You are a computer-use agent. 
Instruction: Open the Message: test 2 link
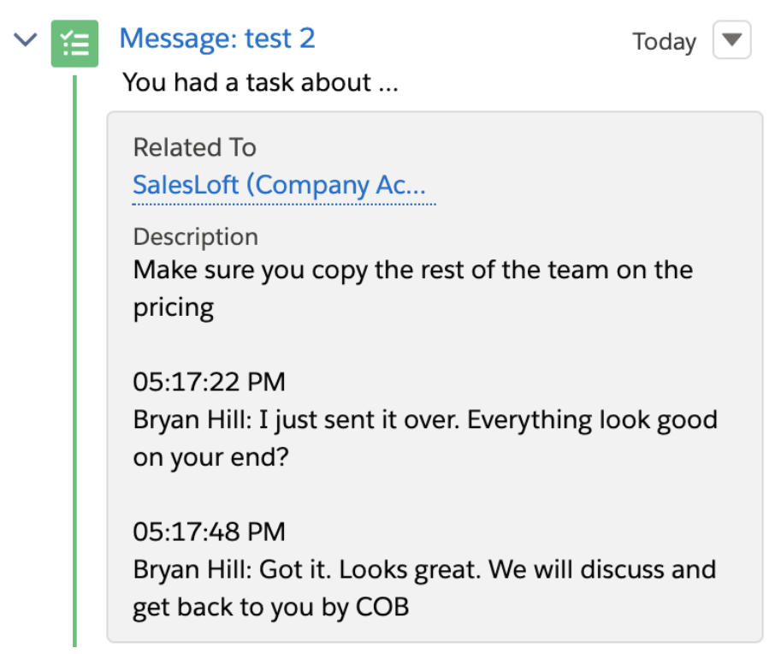(217, 39)
